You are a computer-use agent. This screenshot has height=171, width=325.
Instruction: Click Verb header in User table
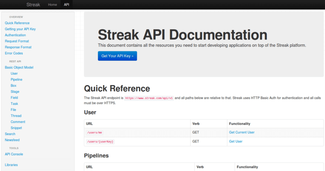click(x=196, y=124)
